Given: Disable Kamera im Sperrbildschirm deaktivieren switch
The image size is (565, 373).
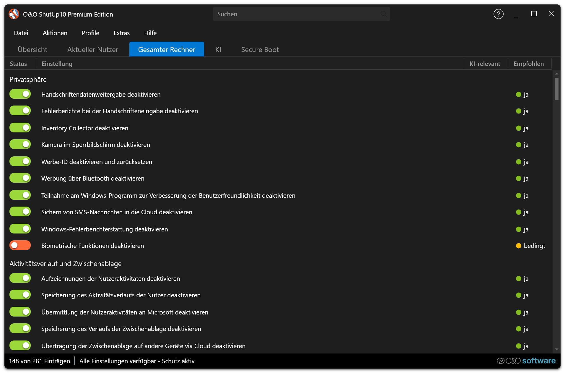Looking at the screenshot, I should pos(20,144).
